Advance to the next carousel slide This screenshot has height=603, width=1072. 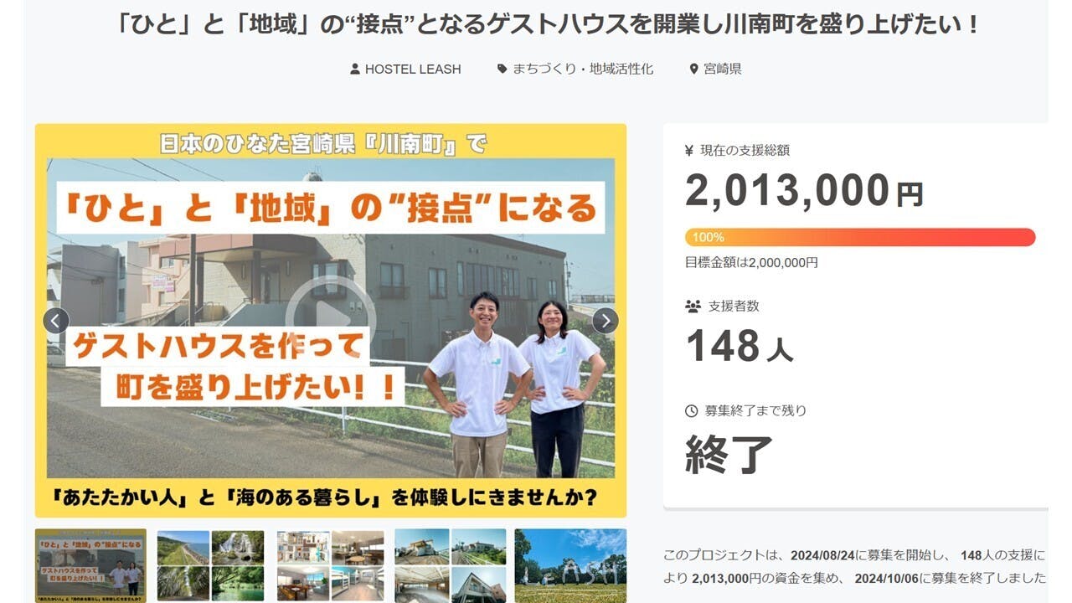click(605, 321)
